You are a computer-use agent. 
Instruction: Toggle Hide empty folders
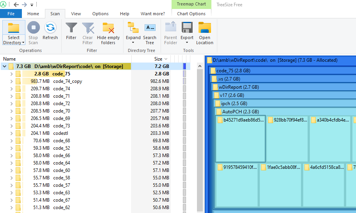(108, 34)
